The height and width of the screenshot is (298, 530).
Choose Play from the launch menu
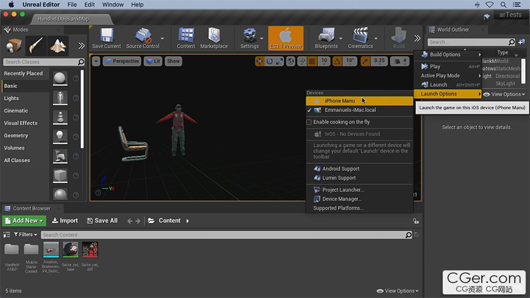[x=447, y=67]
